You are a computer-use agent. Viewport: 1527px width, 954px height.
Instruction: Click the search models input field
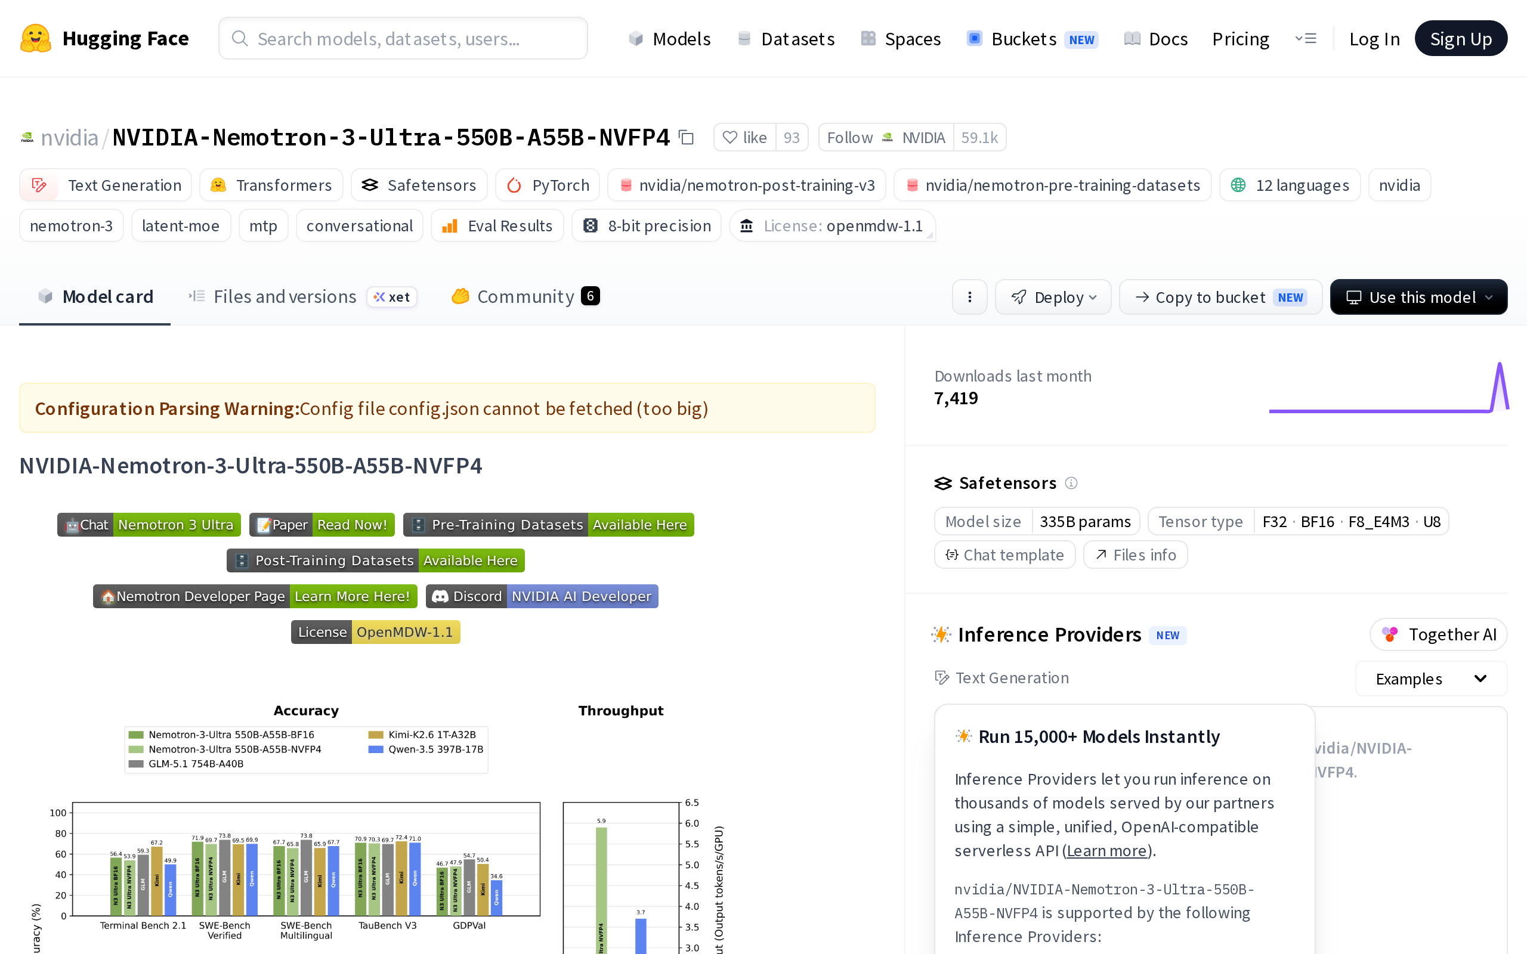point(403,39)
